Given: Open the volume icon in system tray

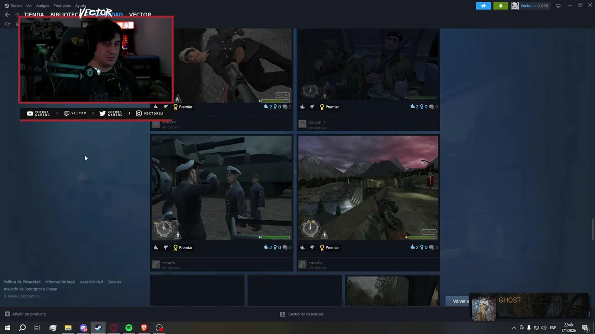Looking at the screenshot, I should (x=543, y=328).
